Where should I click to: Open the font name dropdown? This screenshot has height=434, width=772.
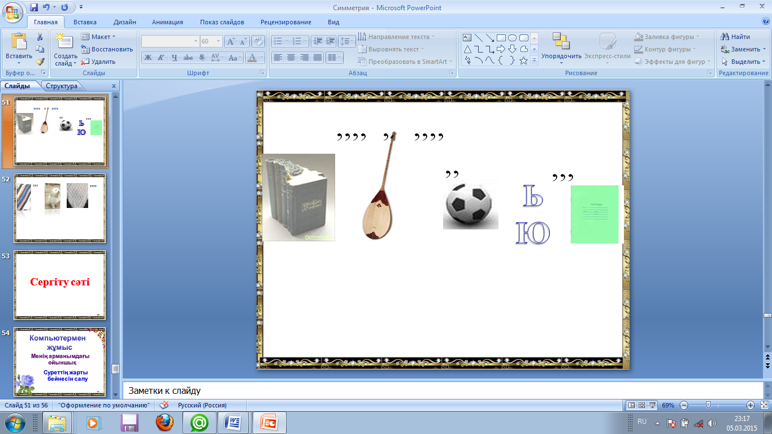196,41
